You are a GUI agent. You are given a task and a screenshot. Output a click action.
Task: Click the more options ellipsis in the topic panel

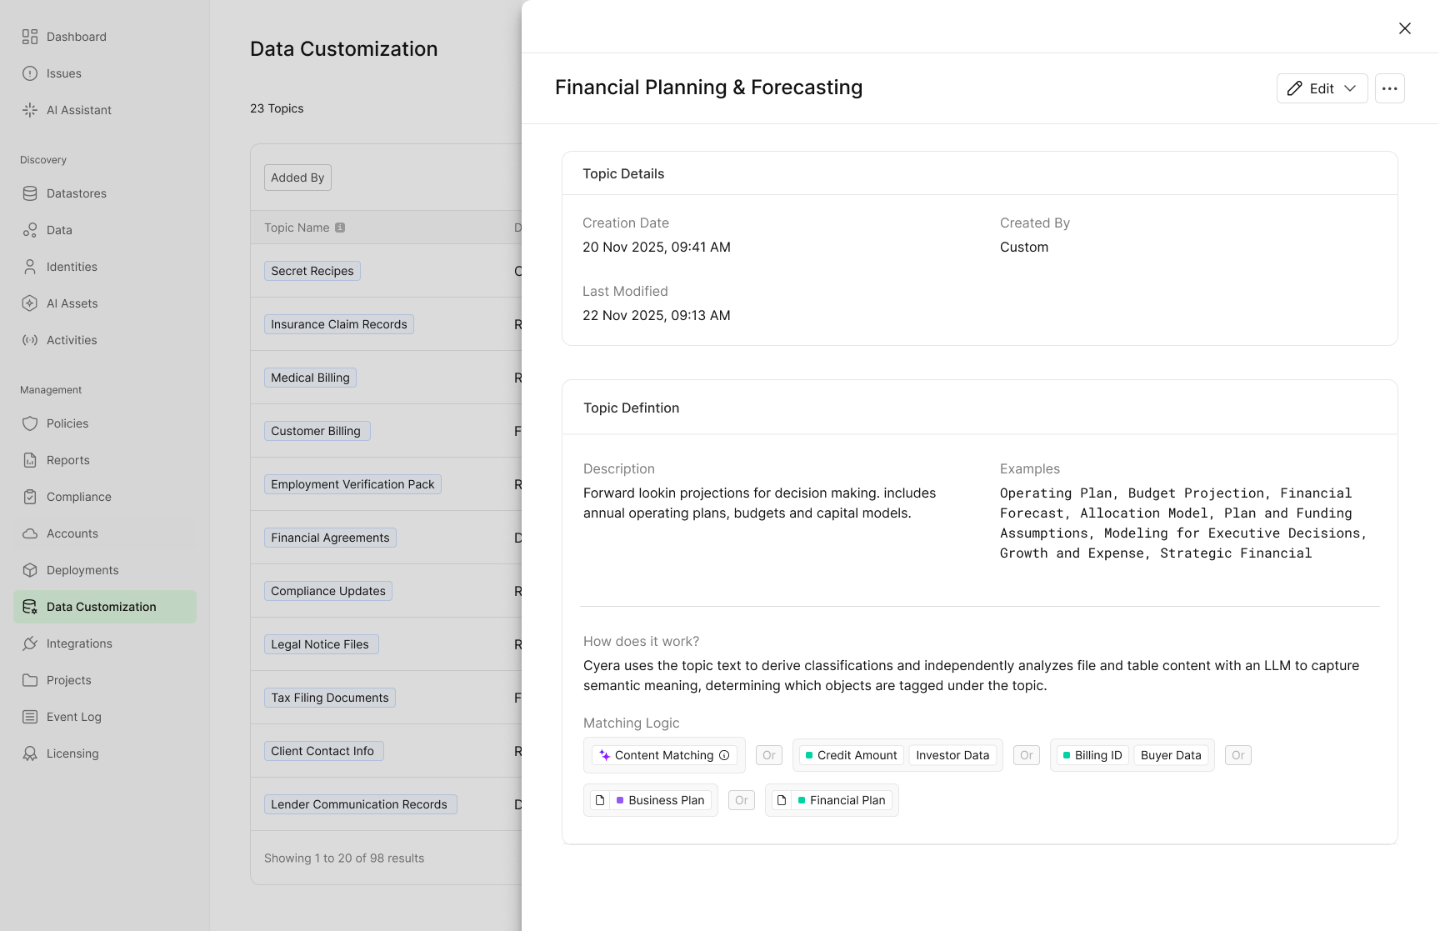[x=1389, y=88]
